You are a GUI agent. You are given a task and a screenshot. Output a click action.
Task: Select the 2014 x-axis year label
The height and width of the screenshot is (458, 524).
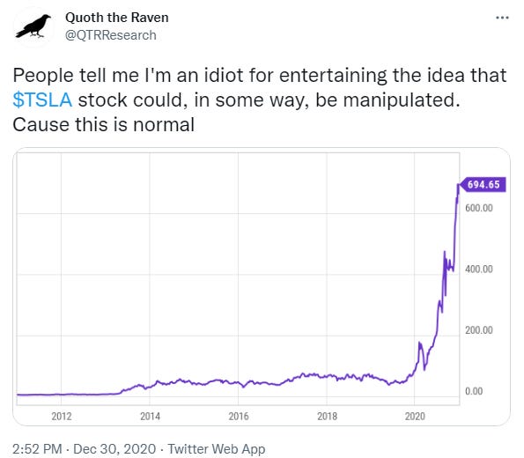tap(150, 417)
